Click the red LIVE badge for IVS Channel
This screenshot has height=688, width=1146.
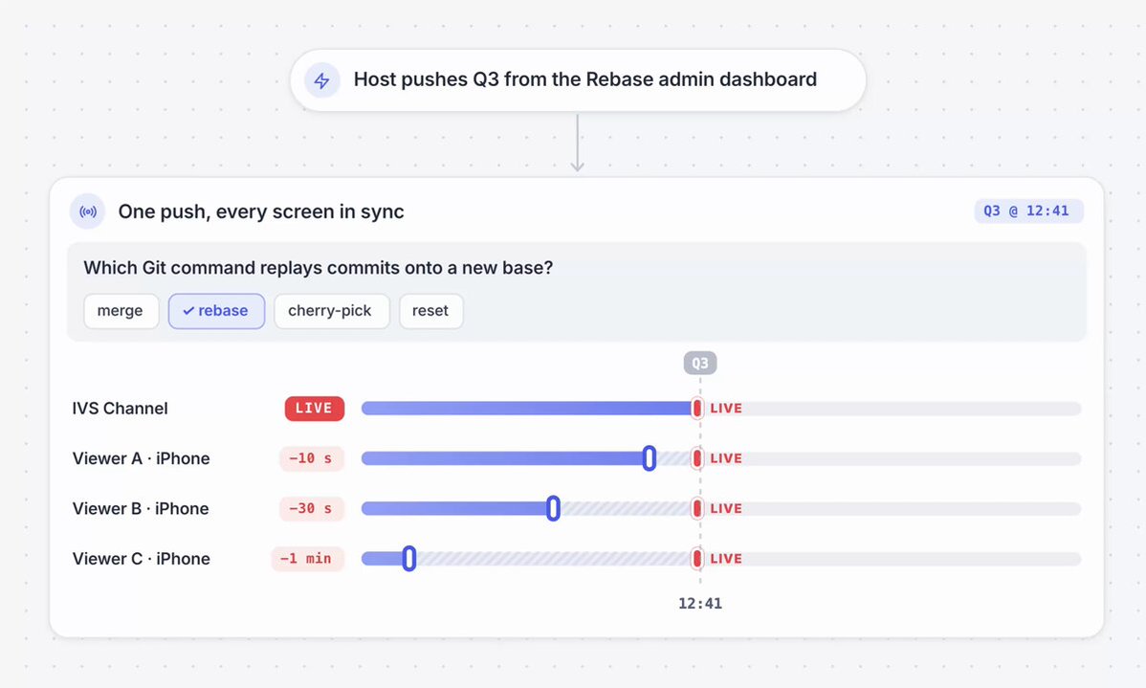tap(315, 409)
